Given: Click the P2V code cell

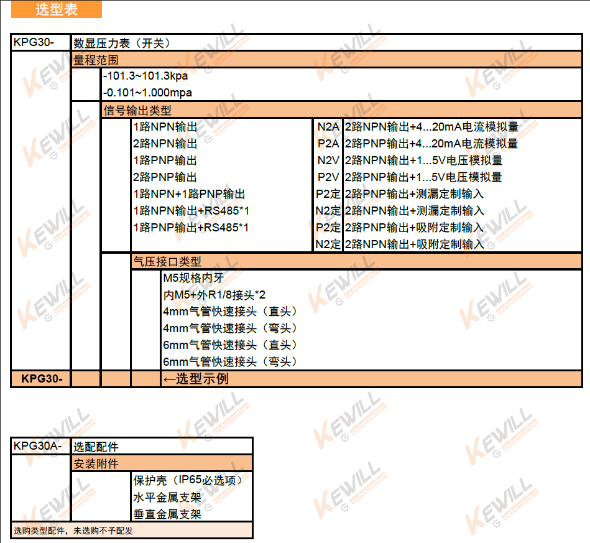Looking at the screenshot, I should pyautogui.click(x=328, y=177).
